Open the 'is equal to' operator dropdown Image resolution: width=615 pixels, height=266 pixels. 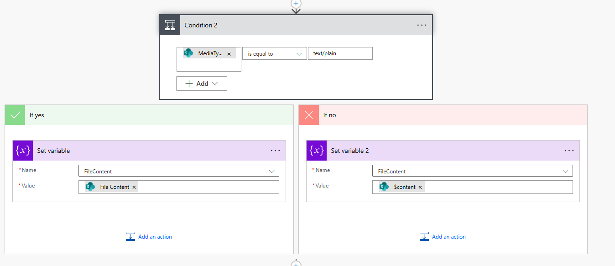pyautogui.click(x=274, y=53)
